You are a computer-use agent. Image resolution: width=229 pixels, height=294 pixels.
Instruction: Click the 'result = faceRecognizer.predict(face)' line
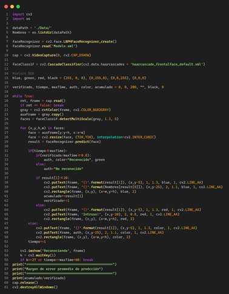pyautogui.click(x=64, y=142)
